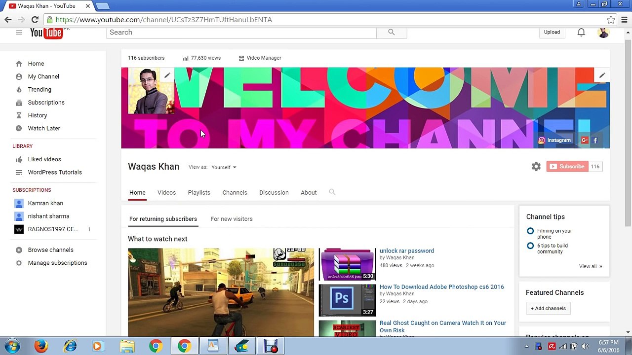Open the Facebook link on banner
The image size is (632, 355).
(595, 141)
